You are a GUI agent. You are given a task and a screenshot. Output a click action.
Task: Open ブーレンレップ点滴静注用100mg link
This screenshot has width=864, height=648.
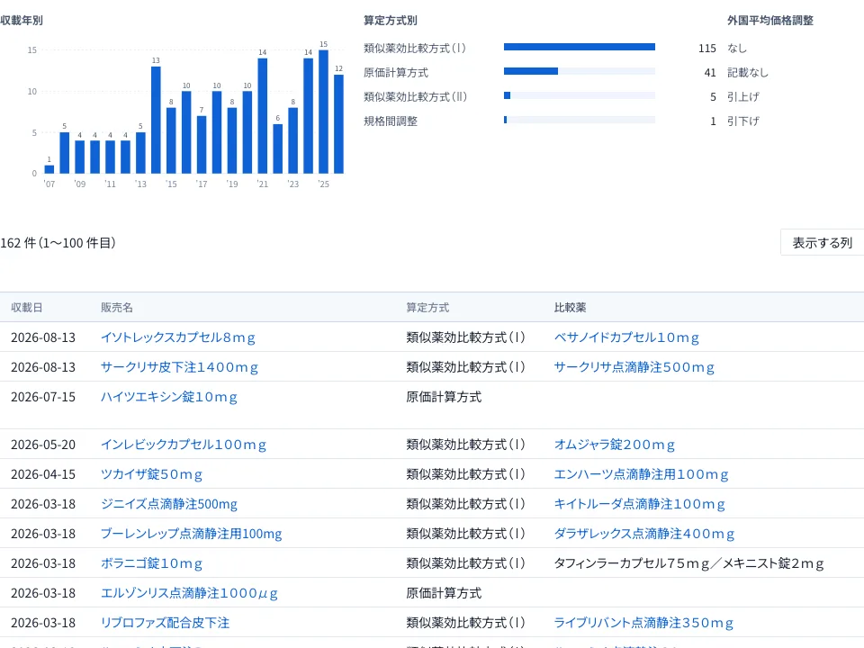pyautogui.click(x=191, y=534)
